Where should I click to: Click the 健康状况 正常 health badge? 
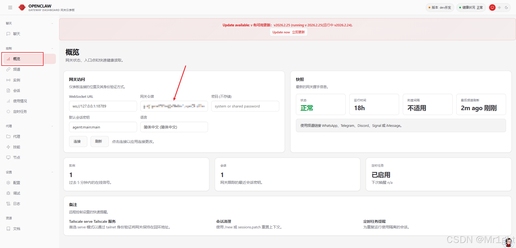471,8
